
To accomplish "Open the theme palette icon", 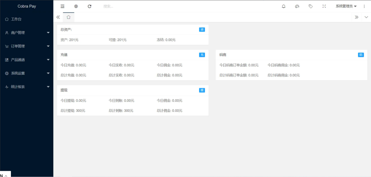I will click(297, 6).
